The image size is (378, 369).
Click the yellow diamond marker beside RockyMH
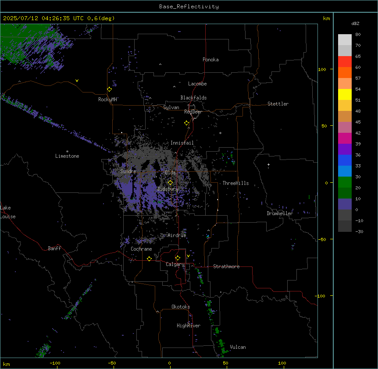pos(109,89)
